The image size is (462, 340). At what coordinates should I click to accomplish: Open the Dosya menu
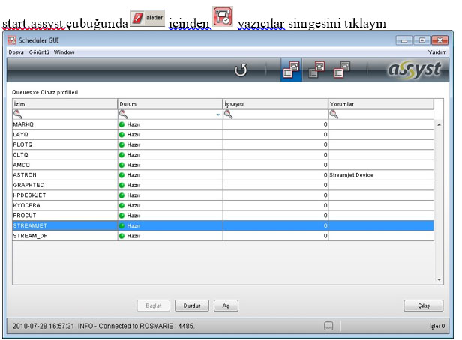(x=16, y=52)
